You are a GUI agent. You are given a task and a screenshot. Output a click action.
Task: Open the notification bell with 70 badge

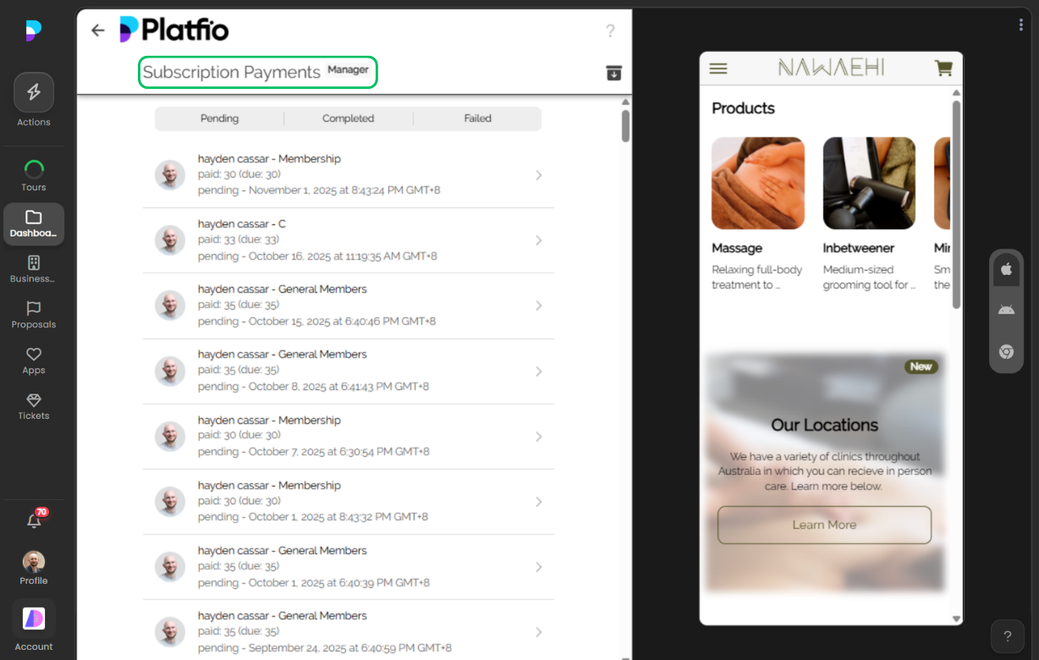tap(34, 520)
